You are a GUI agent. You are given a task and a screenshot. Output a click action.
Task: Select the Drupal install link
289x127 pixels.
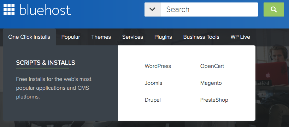[x=153, y=100]
